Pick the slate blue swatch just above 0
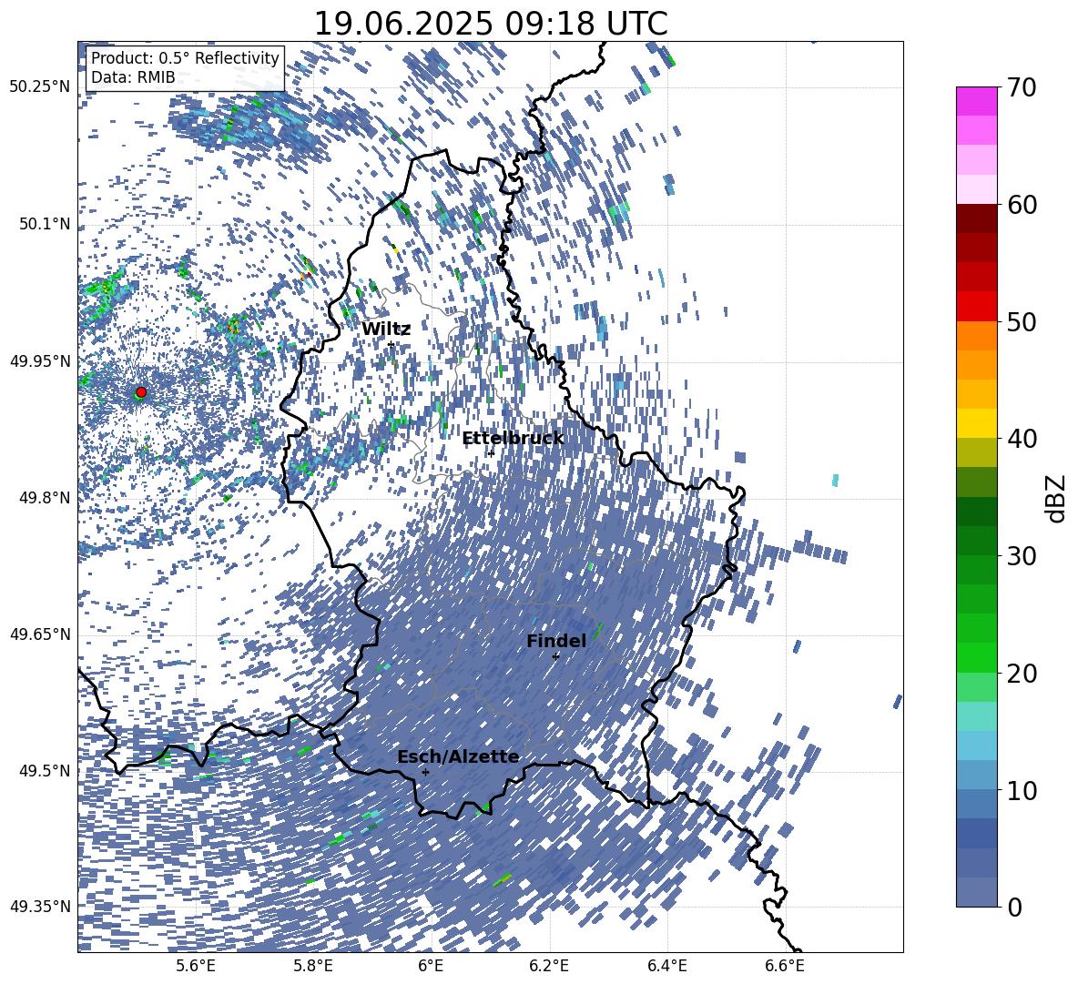Viewport: 1078px width, 984px height. pyautogui.click(x=977, y=892)
